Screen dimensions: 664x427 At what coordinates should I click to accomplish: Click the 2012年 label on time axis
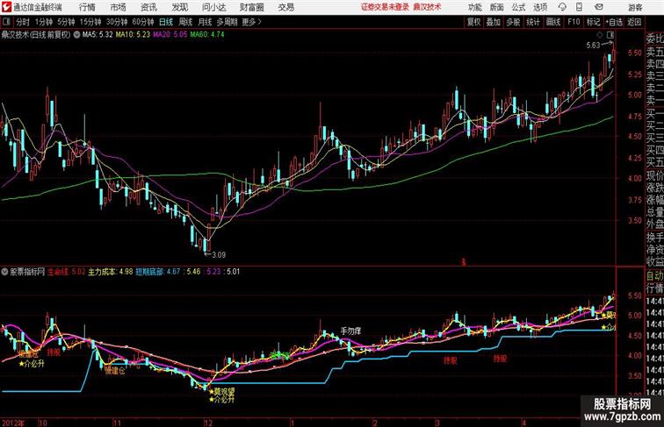12,423
